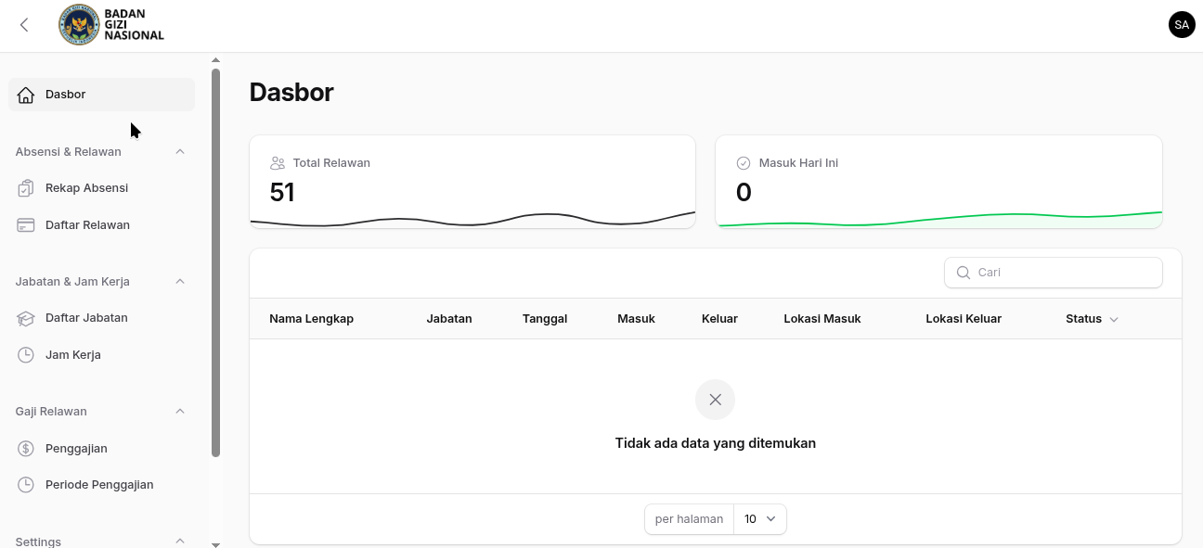Open the Penggajian menu item
The height and width of the screenshot is (548, 1203).
pyautogui.click(x=102, y=449)
